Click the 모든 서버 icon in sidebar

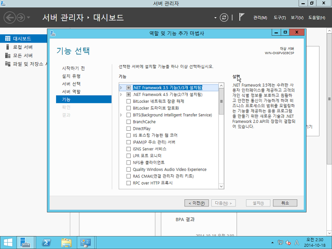8,56
